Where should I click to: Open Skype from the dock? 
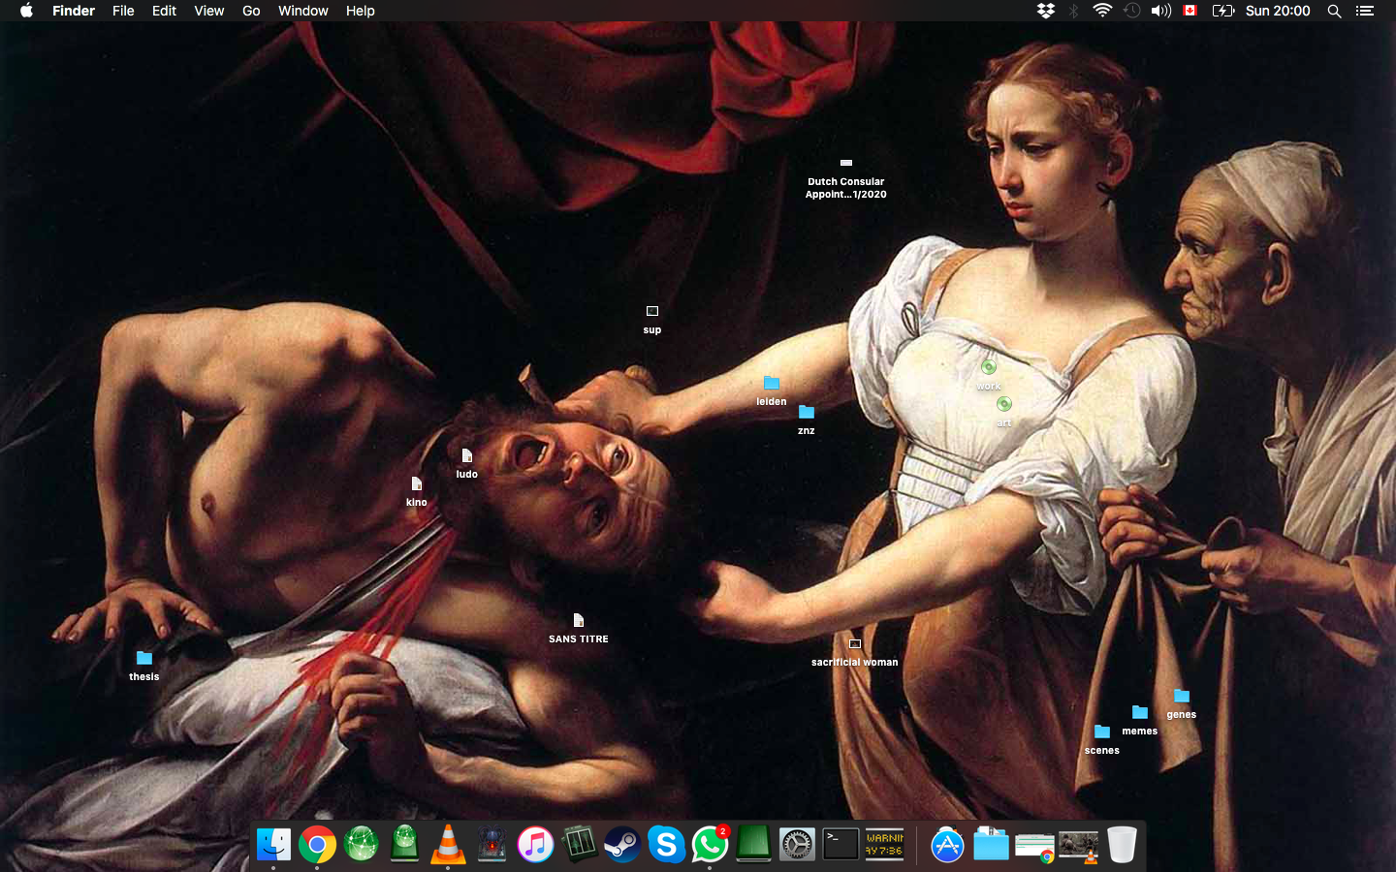[666, 845]
